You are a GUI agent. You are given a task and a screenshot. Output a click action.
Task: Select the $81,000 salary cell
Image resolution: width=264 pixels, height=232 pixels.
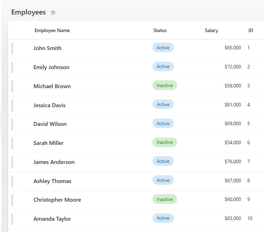tap(233, 105)
